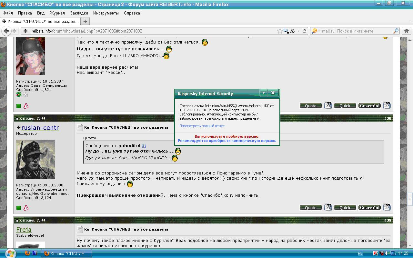Click the view-post arrow icon next to pobeditel

coord(144,146)
